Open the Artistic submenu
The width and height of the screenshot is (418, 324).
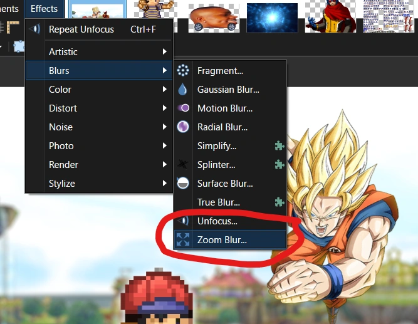click(x=99, y=52)
